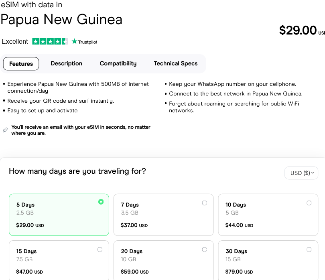Open the USD currency dropdown
The height and width of the screenshot is (280, 325).
[x=301, y=173]
